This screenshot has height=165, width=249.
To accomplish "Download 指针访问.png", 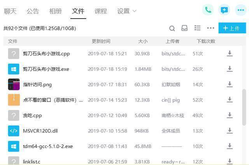I will [230, 84].
